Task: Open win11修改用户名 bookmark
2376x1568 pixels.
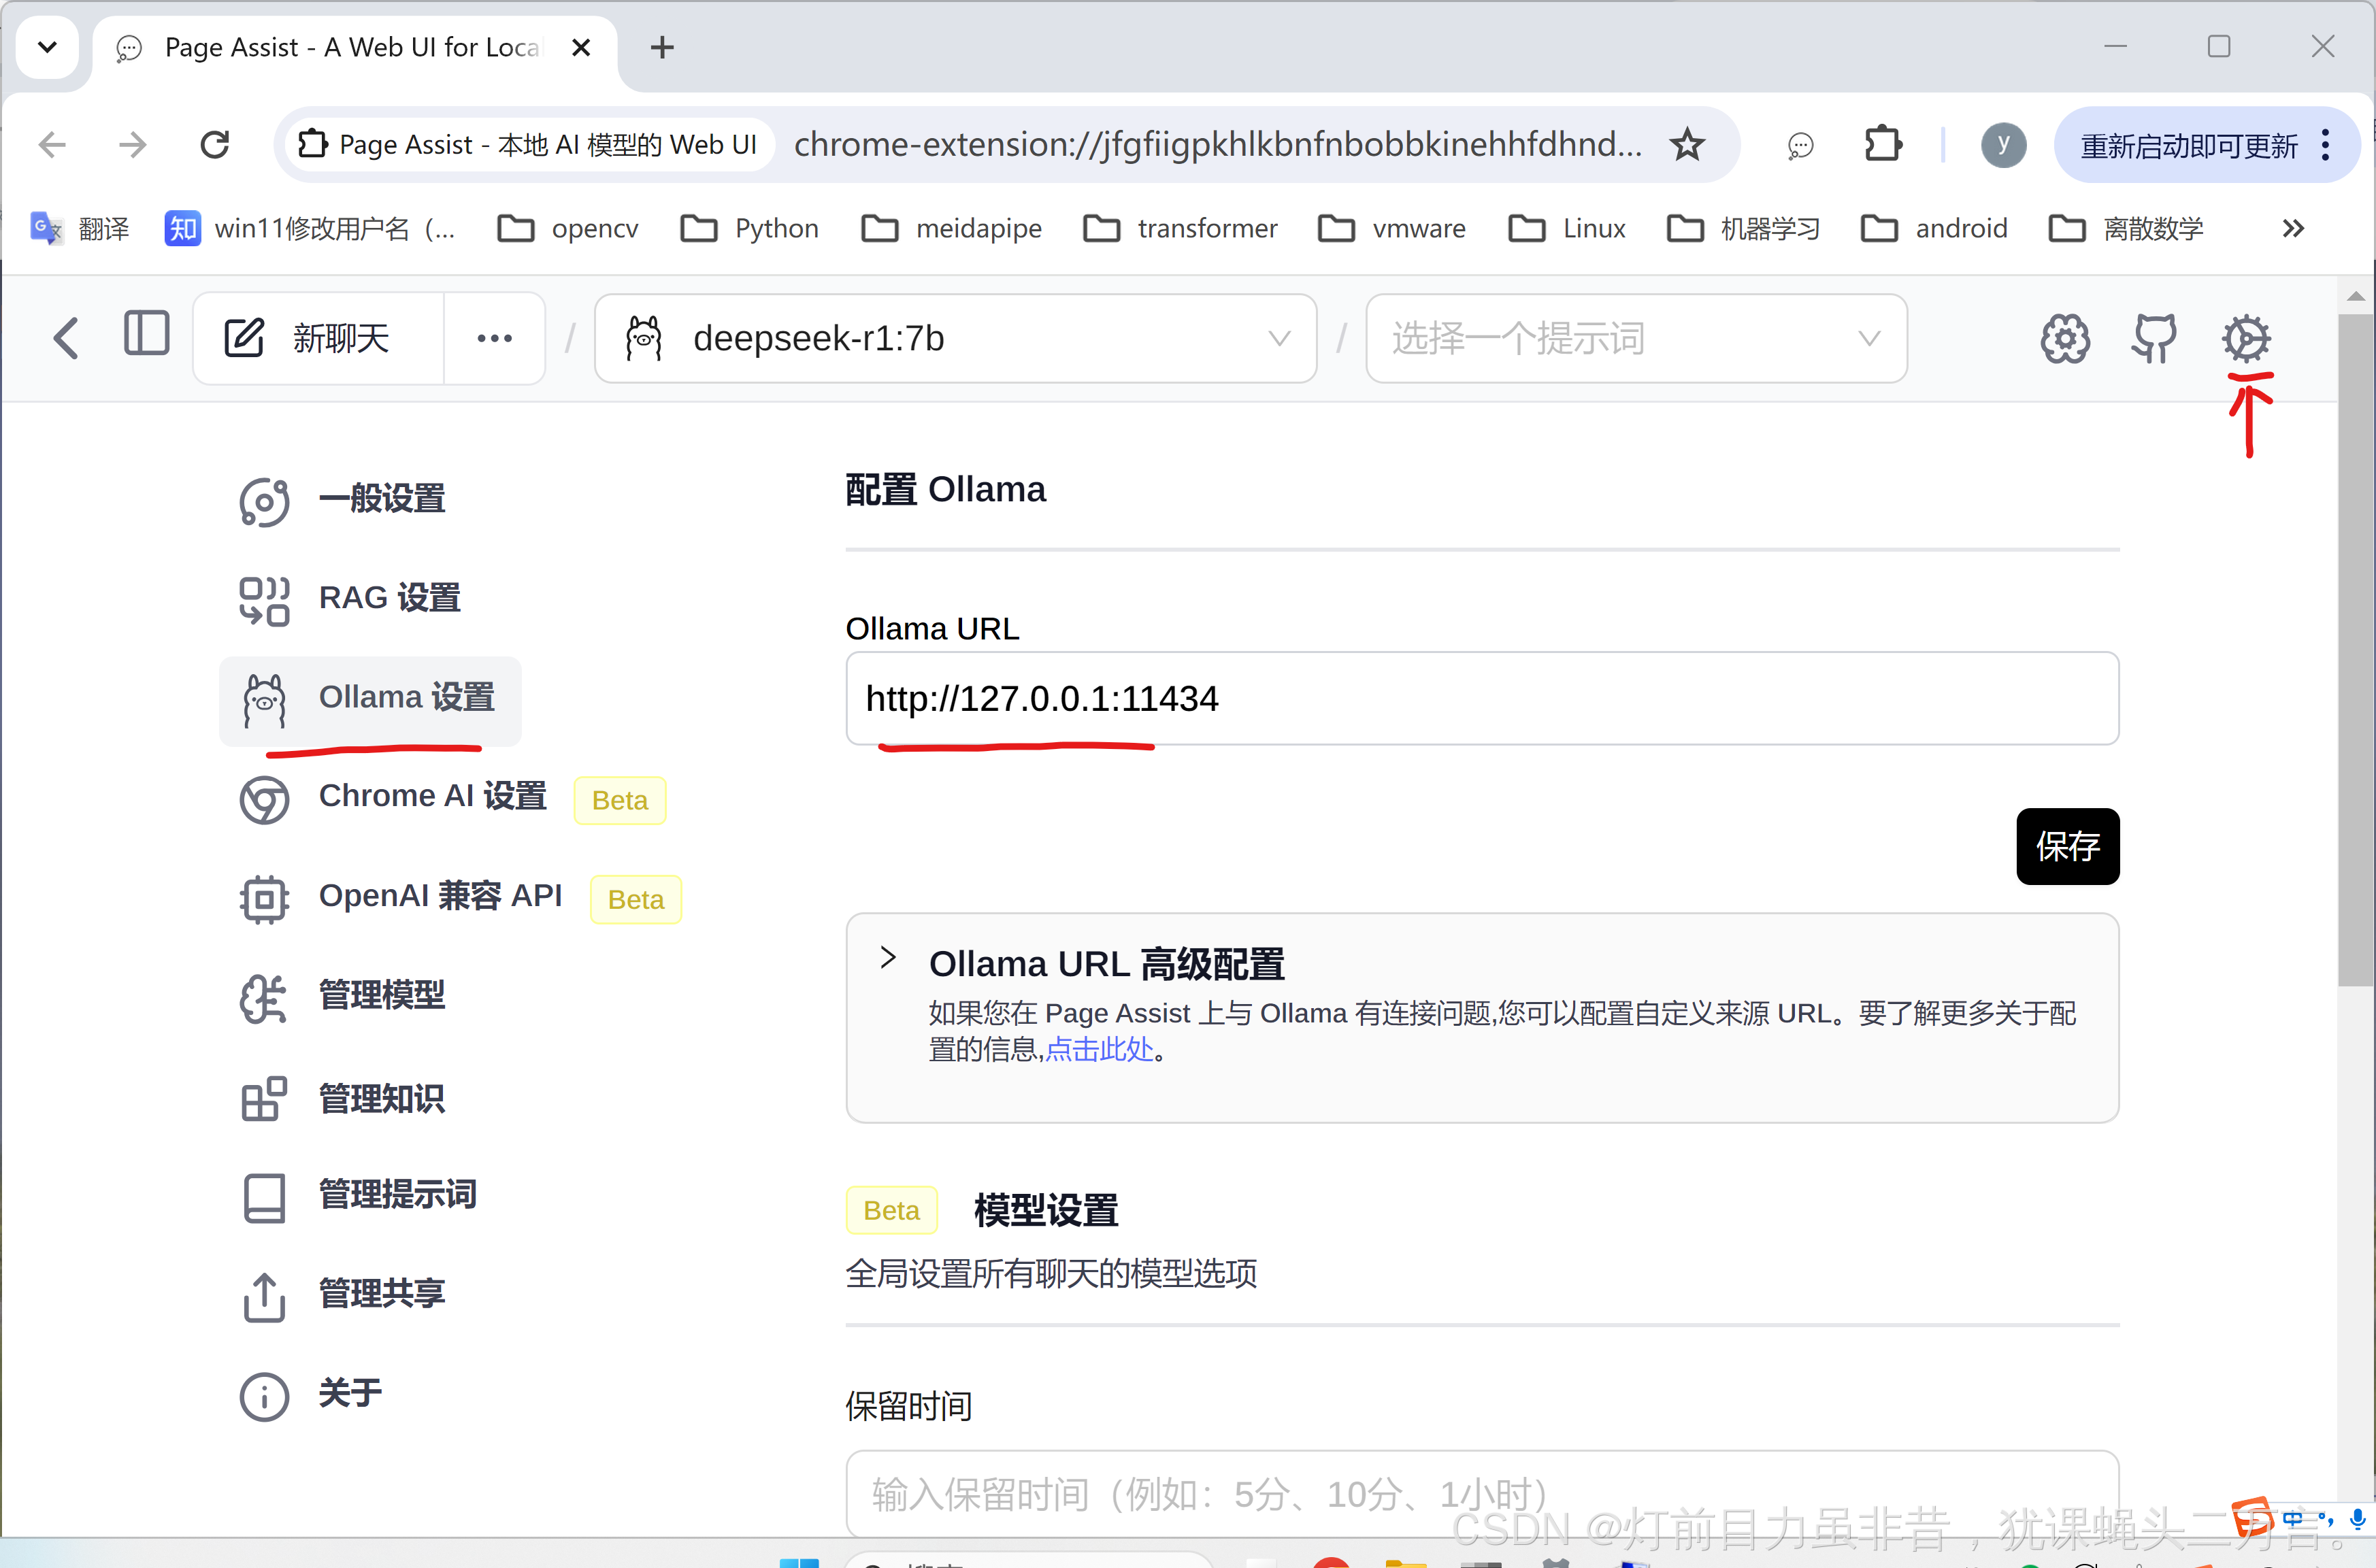Action: (310, 228)
